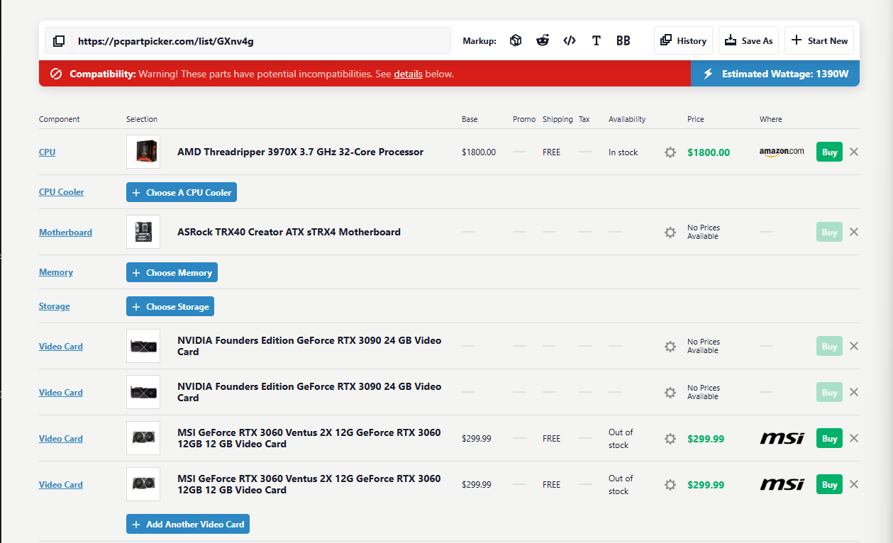Click Save As button
The width and height of the screenshot is (893, 543).
[x=749, y=40]
